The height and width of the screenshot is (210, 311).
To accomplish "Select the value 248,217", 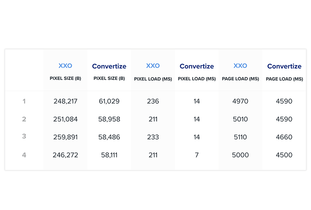I will pos(65,101).
